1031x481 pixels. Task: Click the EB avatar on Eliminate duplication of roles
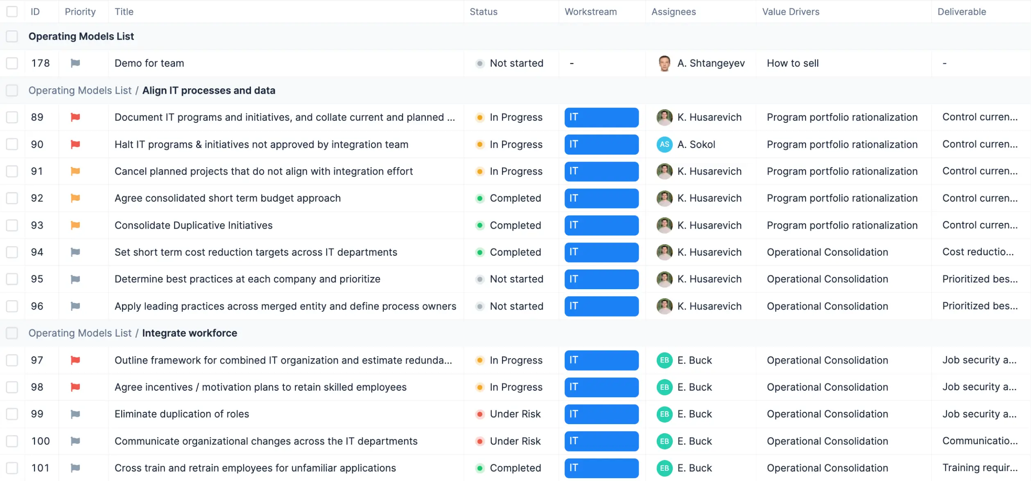(664, 414)
